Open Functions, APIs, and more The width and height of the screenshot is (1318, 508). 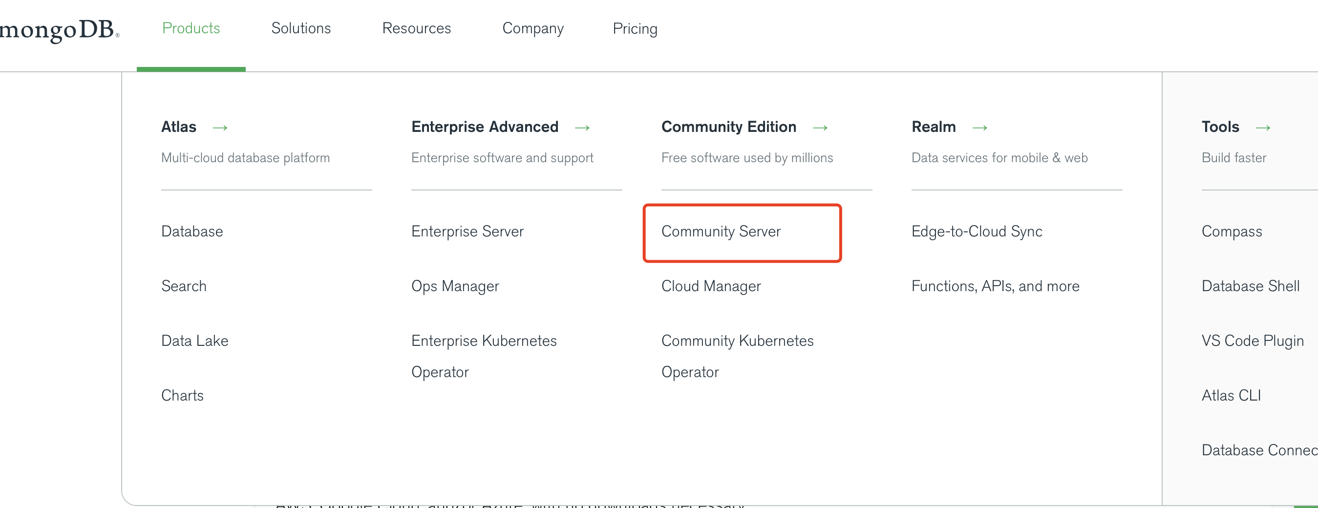pyautogui.click(x=995, y=286)
